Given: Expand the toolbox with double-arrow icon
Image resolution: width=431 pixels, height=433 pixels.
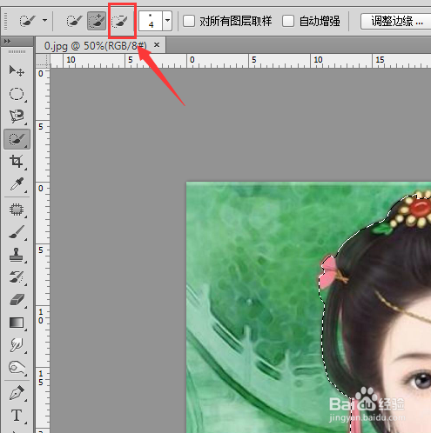Looking at the screenshot, I should [x=7, y=42].
